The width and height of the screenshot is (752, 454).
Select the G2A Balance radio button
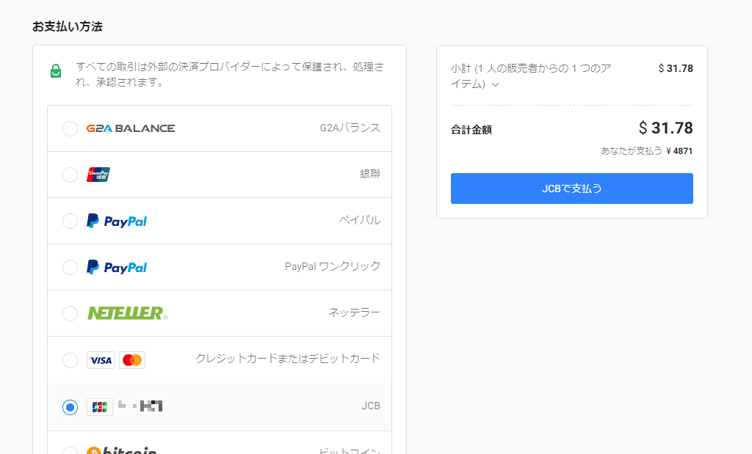click(x=70, y=128)
